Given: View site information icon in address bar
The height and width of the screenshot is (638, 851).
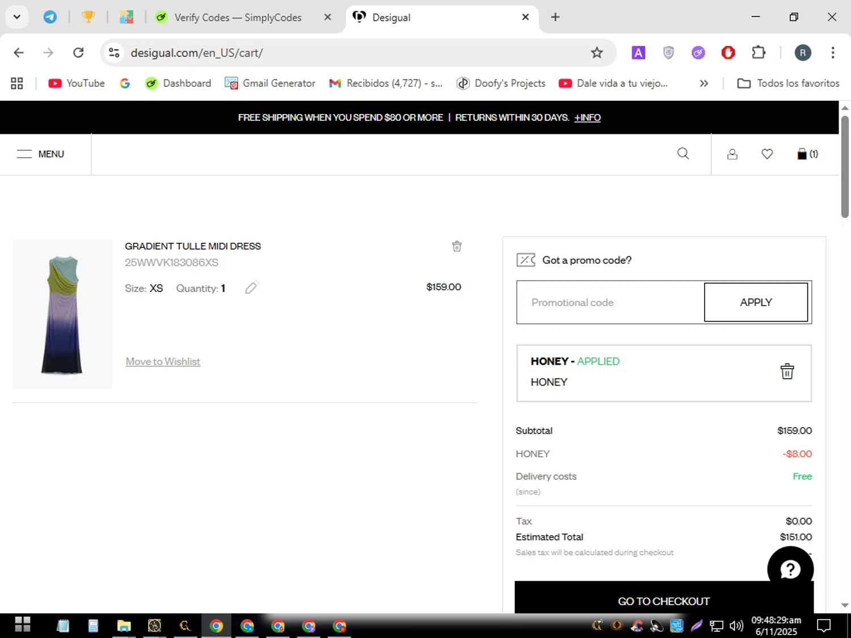Looking at the screenshot, I should 114,53.
